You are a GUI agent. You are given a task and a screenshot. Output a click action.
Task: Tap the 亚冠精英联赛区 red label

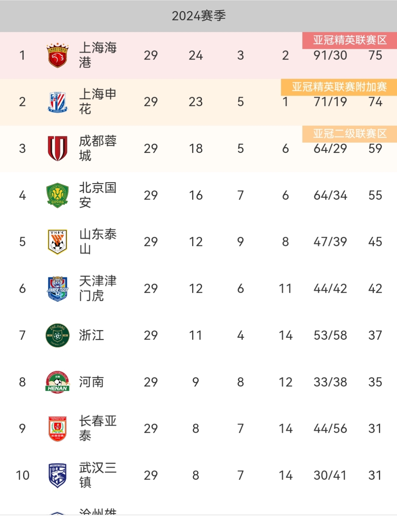350,40
